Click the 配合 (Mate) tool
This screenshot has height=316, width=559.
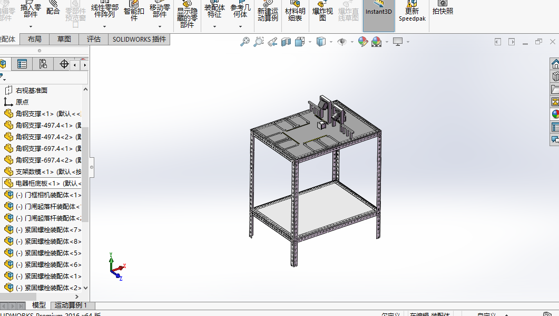pos(53,9)
